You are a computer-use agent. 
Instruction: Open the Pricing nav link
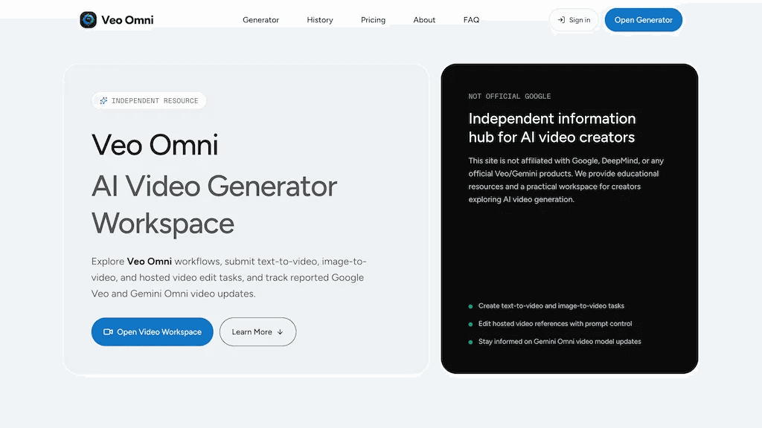[374, 20]
